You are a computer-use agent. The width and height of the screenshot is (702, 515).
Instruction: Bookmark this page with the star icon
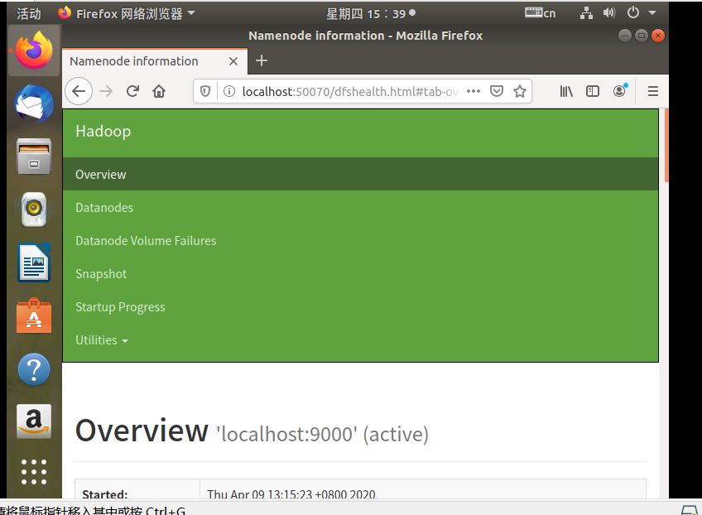pos(522,91)
